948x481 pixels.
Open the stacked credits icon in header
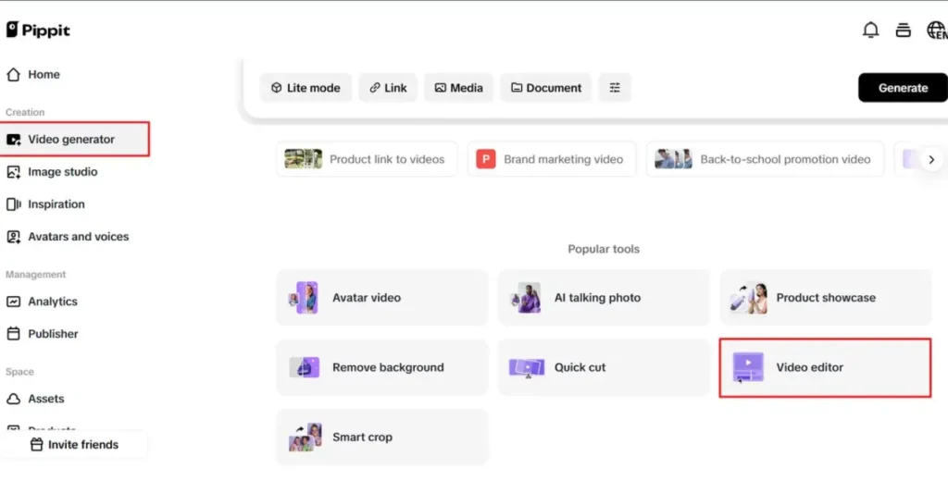[904, 30]
